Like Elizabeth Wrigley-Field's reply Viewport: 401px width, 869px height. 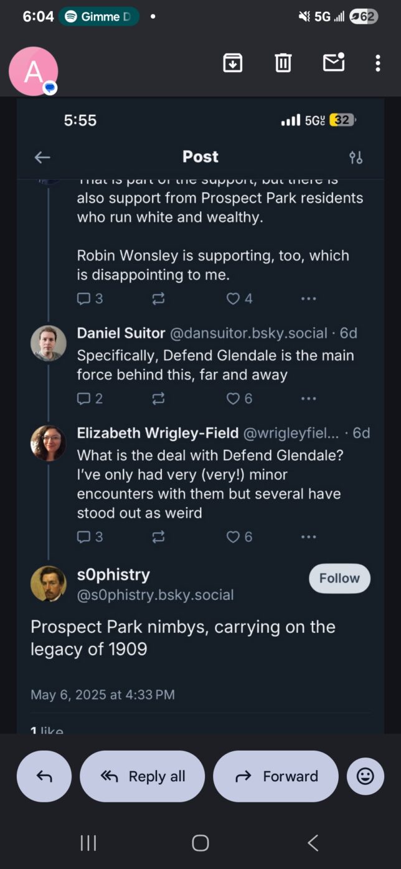click(234, 537)
